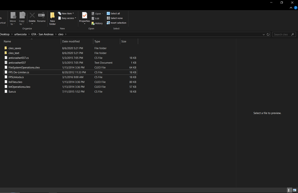Click the Text Document type cell
The width and height of the screenshot is (298, 193).
pyautogui.click(x=103, y=63)
